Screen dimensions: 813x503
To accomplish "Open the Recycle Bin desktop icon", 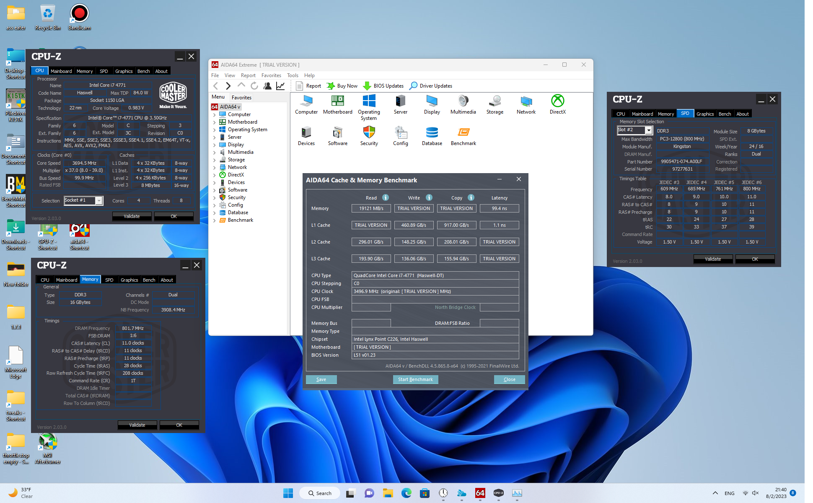I will 48,17.
